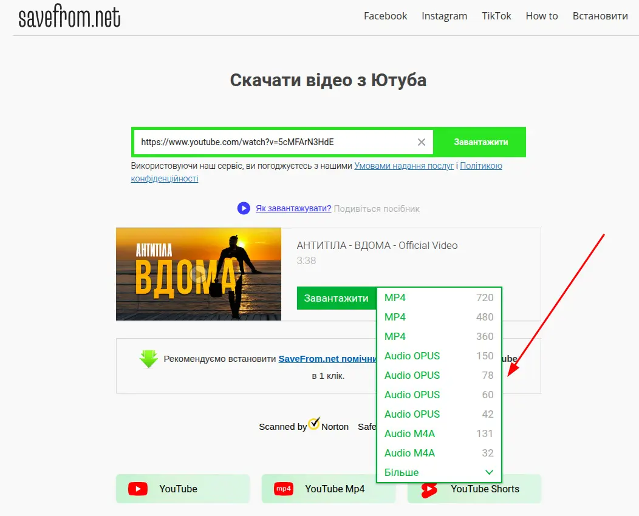
Task: Open the savefrom.net logo homepage
Action: pos(69,17)
